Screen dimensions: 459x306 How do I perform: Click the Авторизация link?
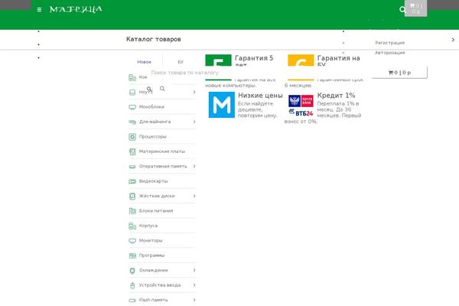point(390,53)
